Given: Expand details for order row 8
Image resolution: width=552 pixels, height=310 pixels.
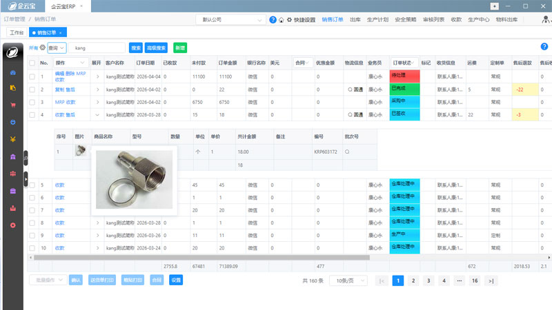Looking at the screenshot, I should pyautogui.click(x=97, y=223).
